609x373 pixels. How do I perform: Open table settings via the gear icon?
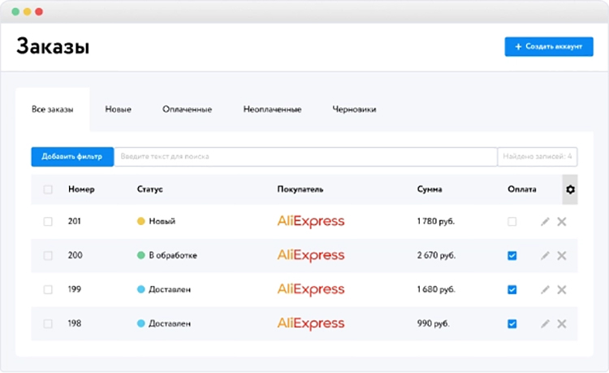pos(570,189)
